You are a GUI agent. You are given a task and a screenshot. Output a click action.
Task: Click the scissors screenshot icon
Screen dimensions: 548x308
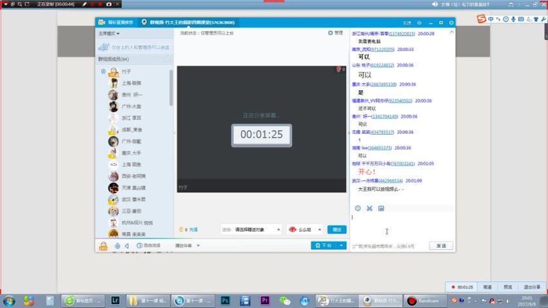(369, 208)
